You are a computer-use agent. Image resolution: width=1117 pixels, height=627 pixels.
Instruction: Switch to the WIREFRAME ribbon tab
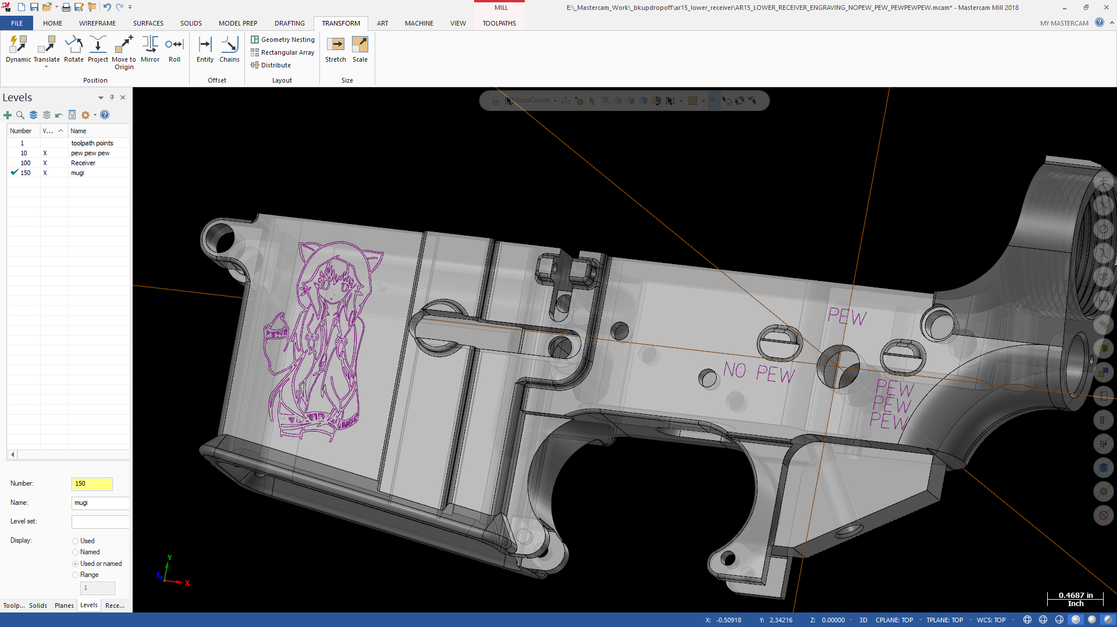[97, 23]
